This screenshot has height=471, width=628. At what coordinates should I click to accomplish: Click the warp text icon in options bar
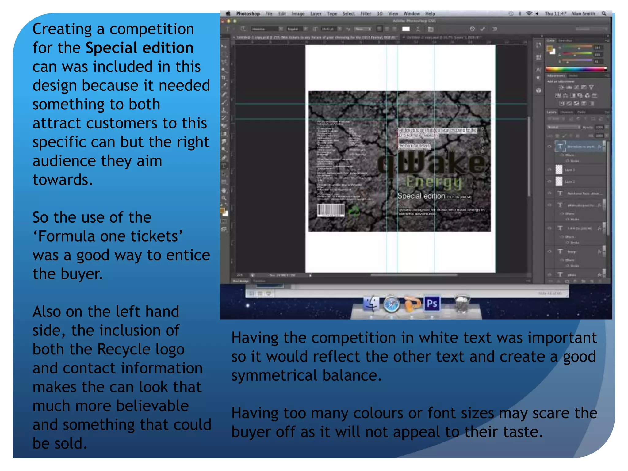pyautogui.click(x=418, y=29)
